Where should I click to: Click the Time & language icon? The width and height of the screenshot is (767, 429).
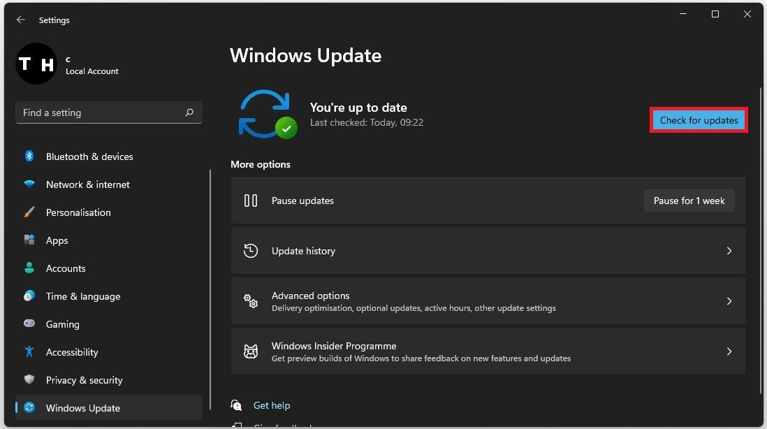pos(29,296)
